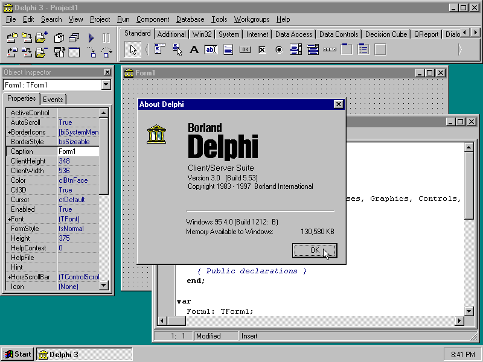483x362 pixels.
Task: Click the Step Over debugger icon
Action: tap(106, 52)
